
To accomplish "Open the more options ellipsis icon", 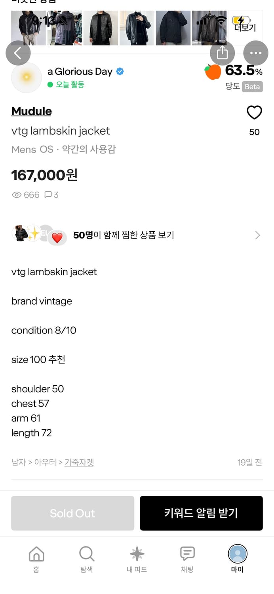I will coord(256,53).
